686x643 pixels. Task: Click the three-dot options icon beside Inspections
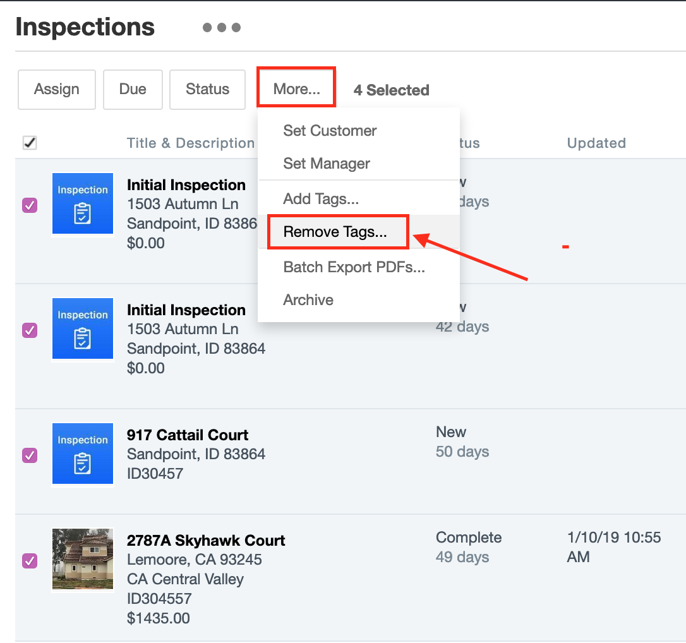point(222,28)
